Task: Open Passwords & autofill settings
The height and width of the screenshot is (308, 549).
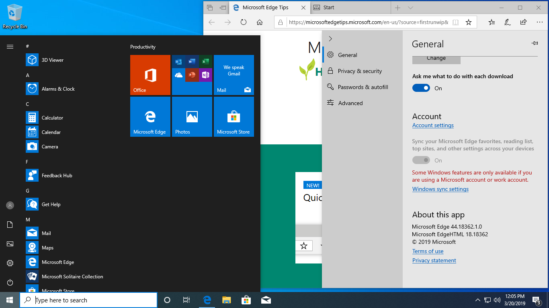Action: pyautogui.click(x=362, y=87)
